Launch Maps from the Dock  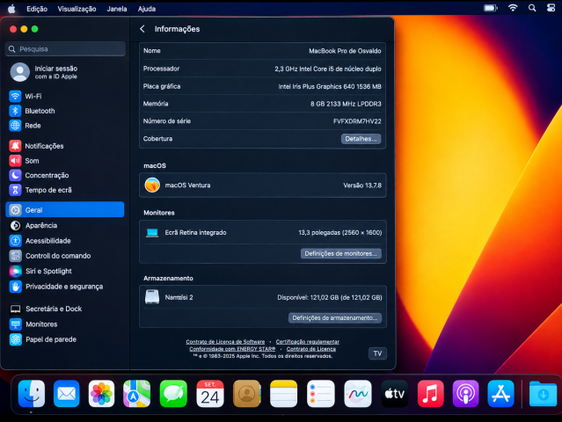(136, 394)
